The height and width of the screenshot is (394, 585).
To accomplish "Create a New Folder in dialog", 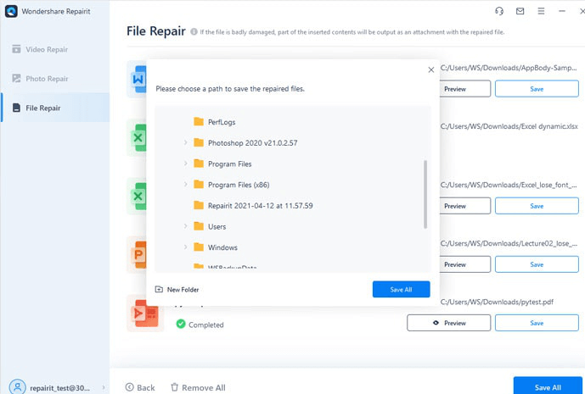I will pyautogui.click(x=177, y=289).
